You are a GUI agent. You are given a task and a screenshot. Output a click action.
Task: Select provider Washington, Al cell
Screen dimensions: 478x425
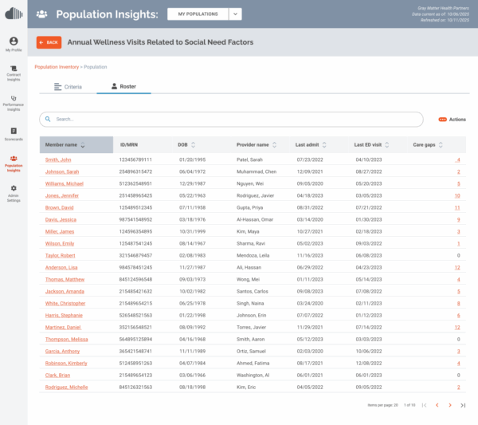coord(253,376)
